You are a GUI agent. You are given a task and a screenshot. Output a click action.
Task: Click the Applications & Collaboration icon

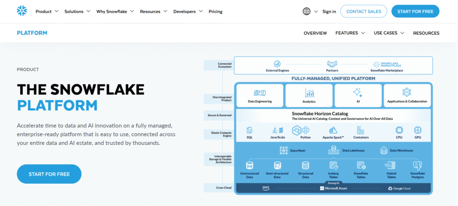point(406,92)
